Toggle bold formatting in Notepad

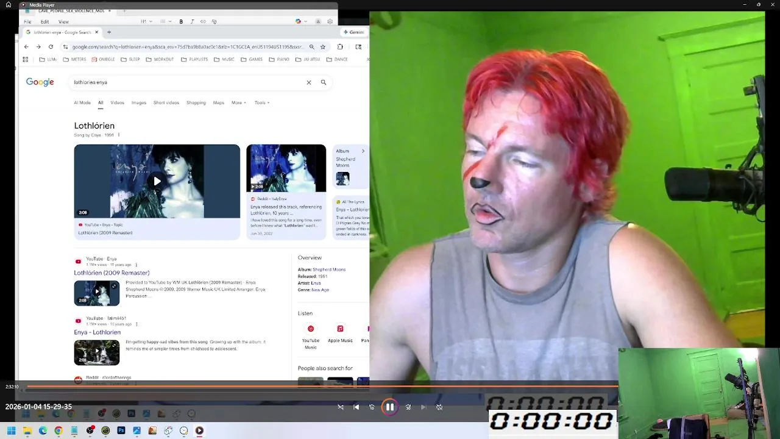click(181, 21)
